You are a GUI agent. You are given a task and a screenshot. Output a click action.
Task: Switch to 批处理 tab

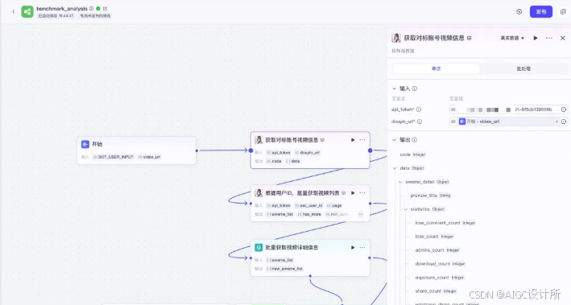[523, 68]
